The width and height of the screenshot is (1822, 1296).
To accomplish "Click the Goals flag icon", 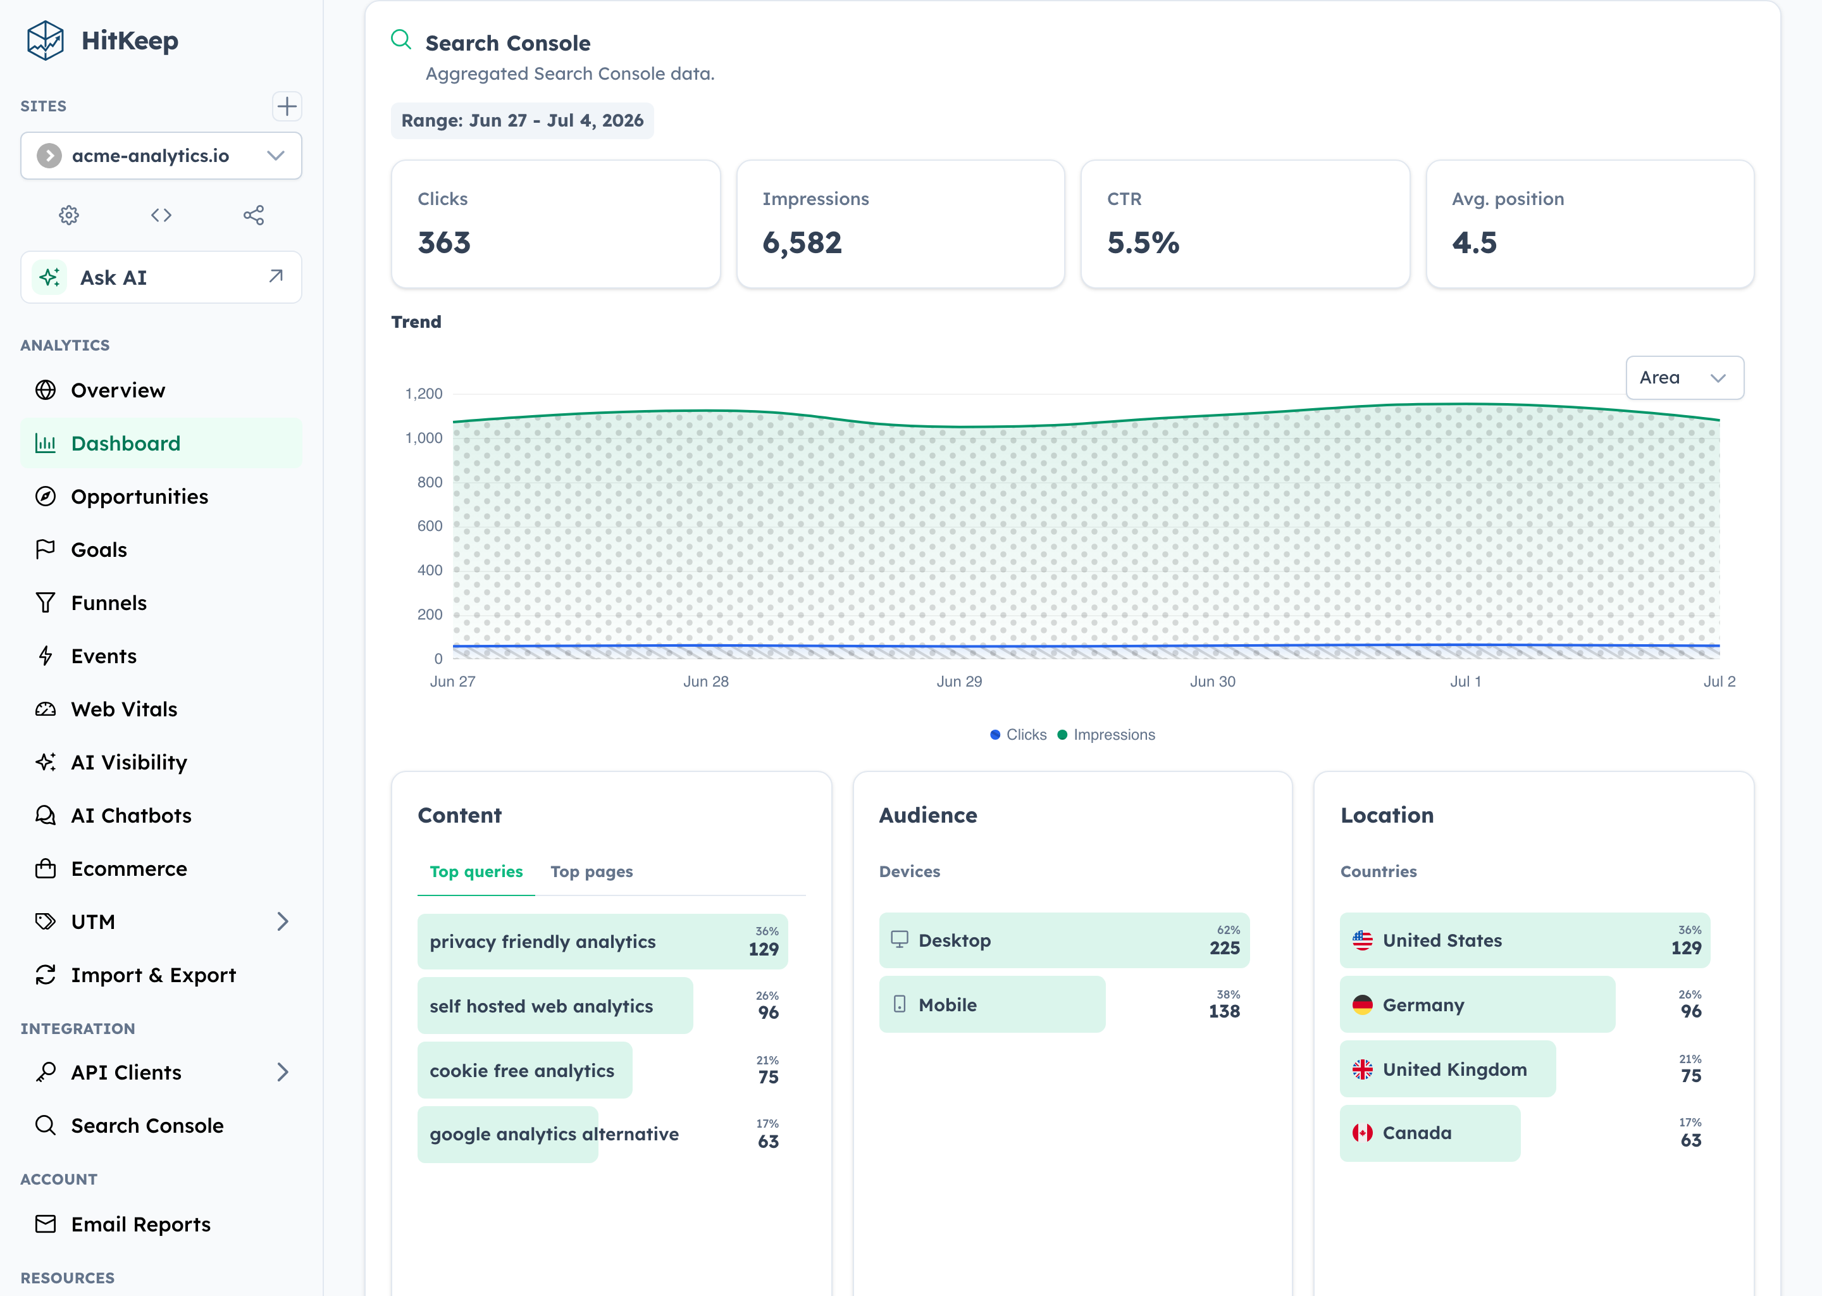I will coord(46,549).
